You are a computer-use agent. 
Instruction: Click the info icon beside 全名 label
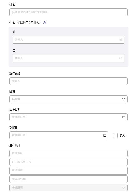(44, 23)
